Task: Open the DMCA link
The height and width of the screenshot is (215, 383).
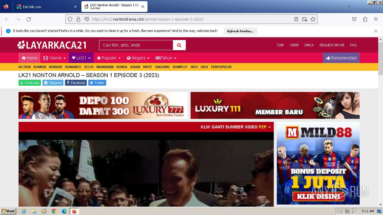Action: [x=309, y=45]
